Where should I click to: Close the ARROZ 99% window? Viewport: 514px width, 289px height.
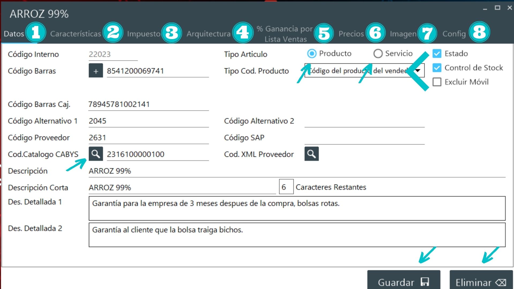(x=509, y=8)
